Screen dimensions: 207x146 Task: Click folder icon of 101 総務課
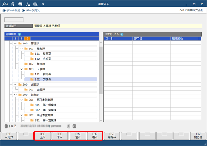tap(26, 49)
